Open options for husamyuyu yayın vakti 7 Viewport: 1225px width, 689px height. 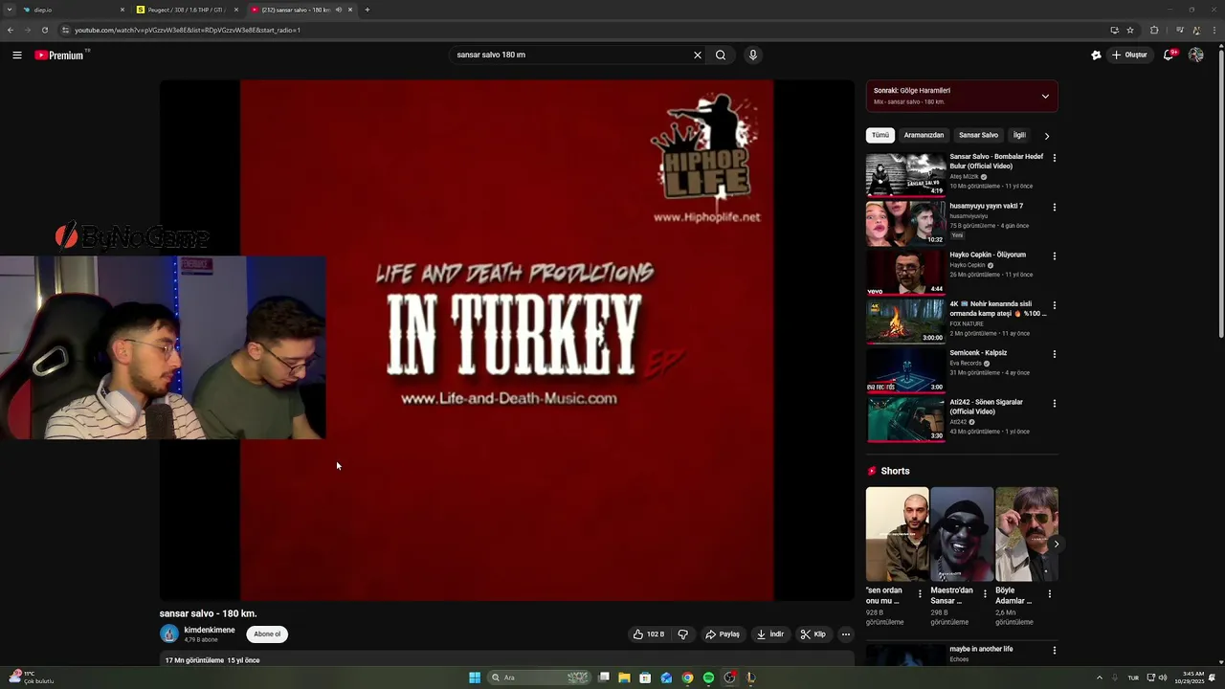(x=1055, y=207)
